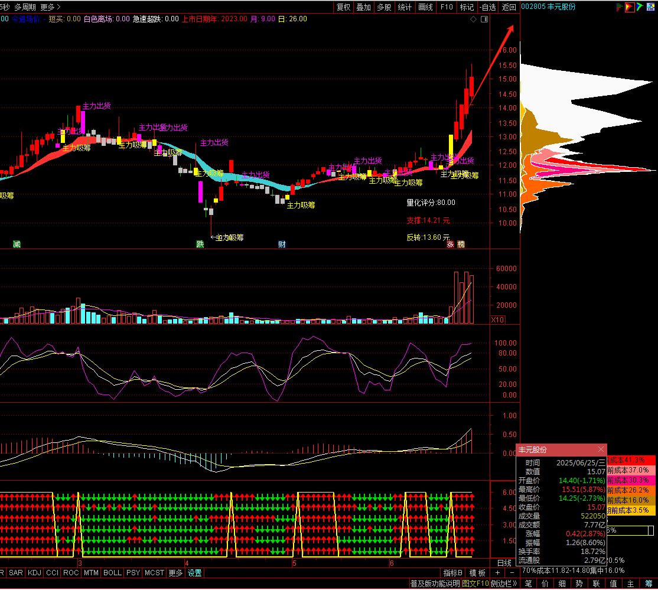This screenshot has width=658, height=590.
Task: Click the 标记 mark button
Action: pos(467,7)
